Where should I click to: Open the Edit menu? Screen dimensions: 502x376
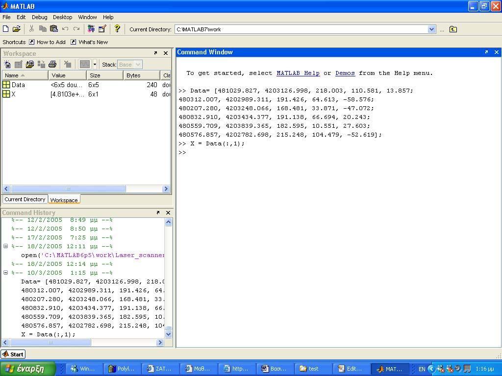pyautogui.click(x=21, y=17)
